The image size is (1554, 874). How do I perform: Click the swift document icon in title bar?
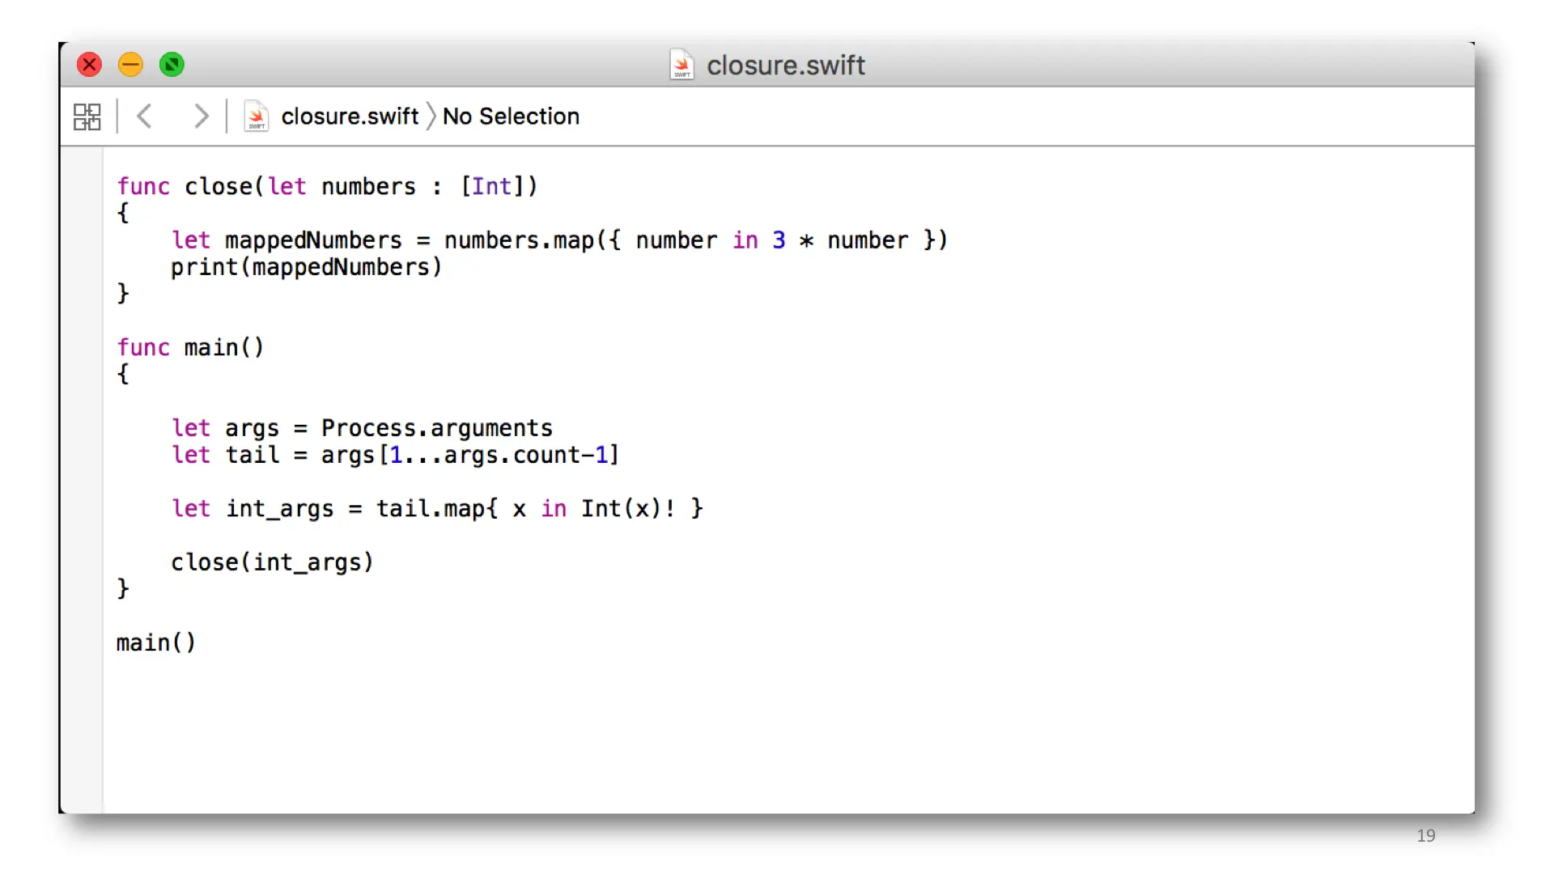click(681, 65)
